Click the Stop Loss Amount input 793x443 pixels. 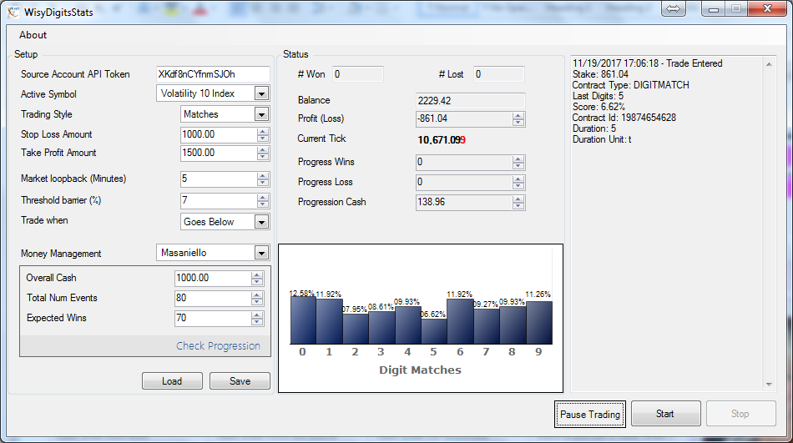tap(219, 134)
